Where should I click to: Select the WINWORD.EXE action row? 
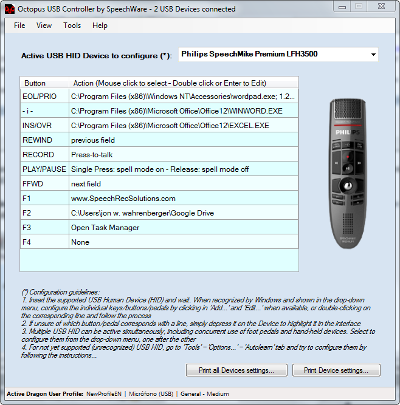coord(182,111)
